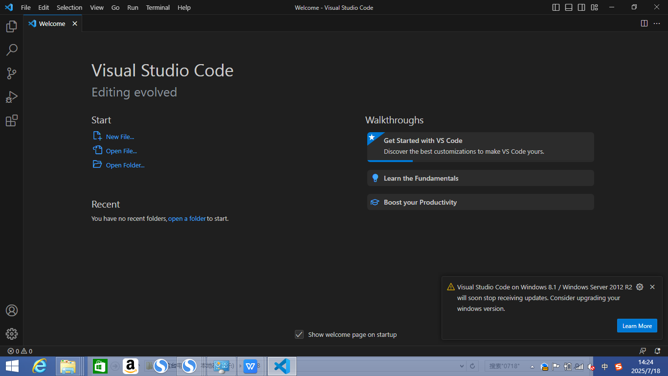Viewport: 668px width, 376px height.
Task: Open Customize Layout icon
Action: point(594,7)
